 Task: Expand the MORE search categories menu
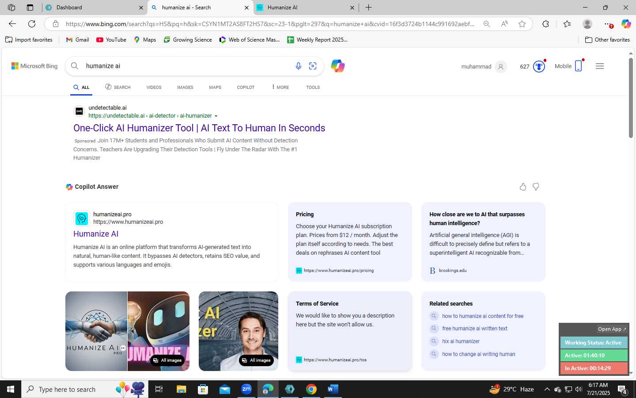point(280,87)
